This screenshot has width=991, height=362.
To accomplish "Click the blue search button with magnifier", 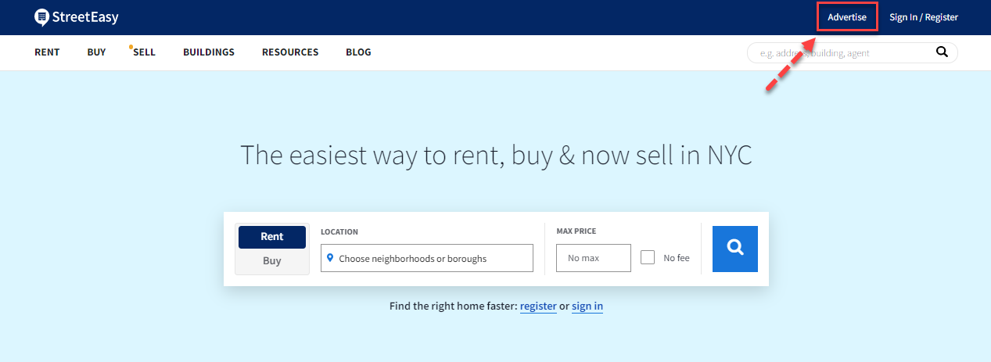I will coord(734,249).
